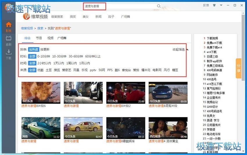Filter source to 56网
The width and height of the screenshot is (247, 155).
(x=102, y=70)
